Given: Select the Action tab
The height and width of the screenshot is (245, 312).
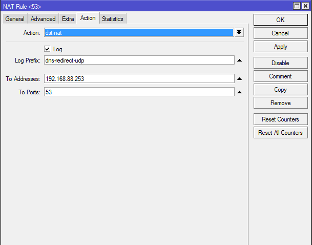Looking at the screenshot, I should click(x=88, y=18).
